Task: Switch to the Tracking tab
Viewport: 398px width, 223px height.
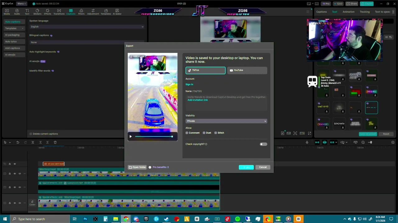Action: [x=365, y=12]
